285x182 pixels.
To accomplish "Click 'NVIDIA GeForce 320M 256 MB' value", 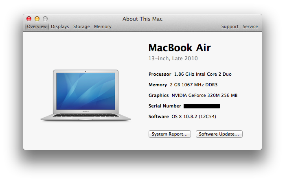I will click(x=204, y=95).
